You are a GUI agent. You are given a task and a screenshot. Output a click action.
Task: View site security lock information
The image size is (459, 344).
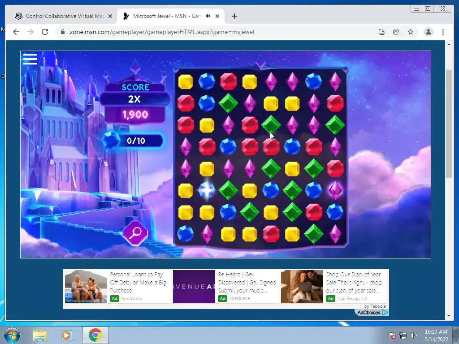click(x=62, y=32)
